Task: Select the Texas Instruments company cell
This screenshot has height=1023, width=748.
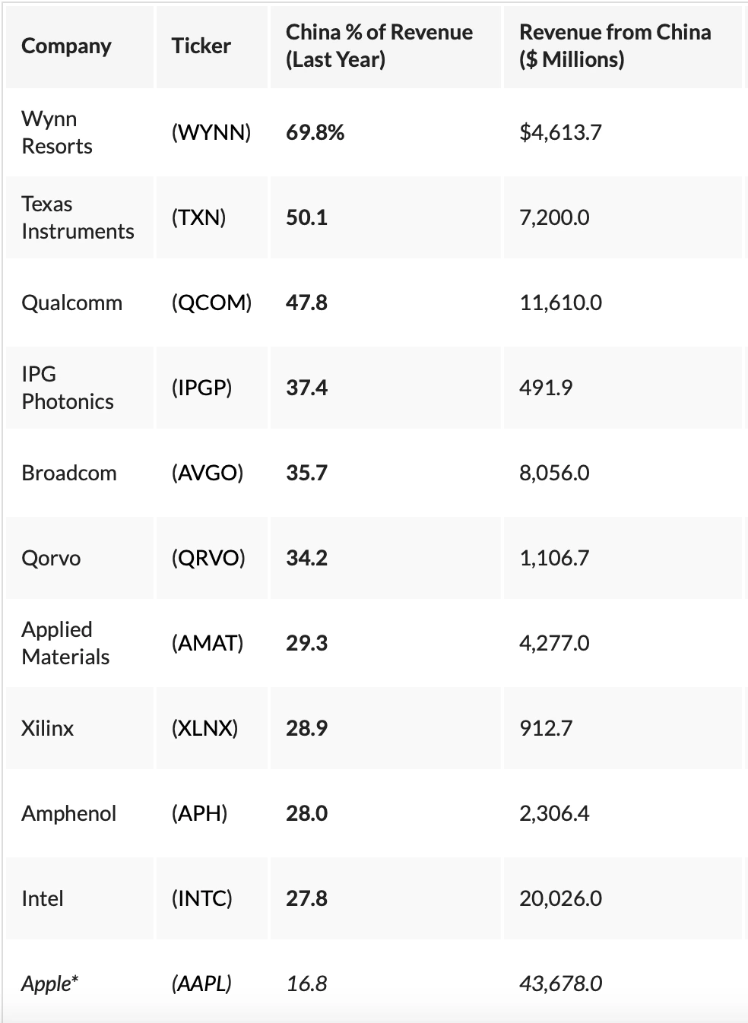Action: pos(78,217)
